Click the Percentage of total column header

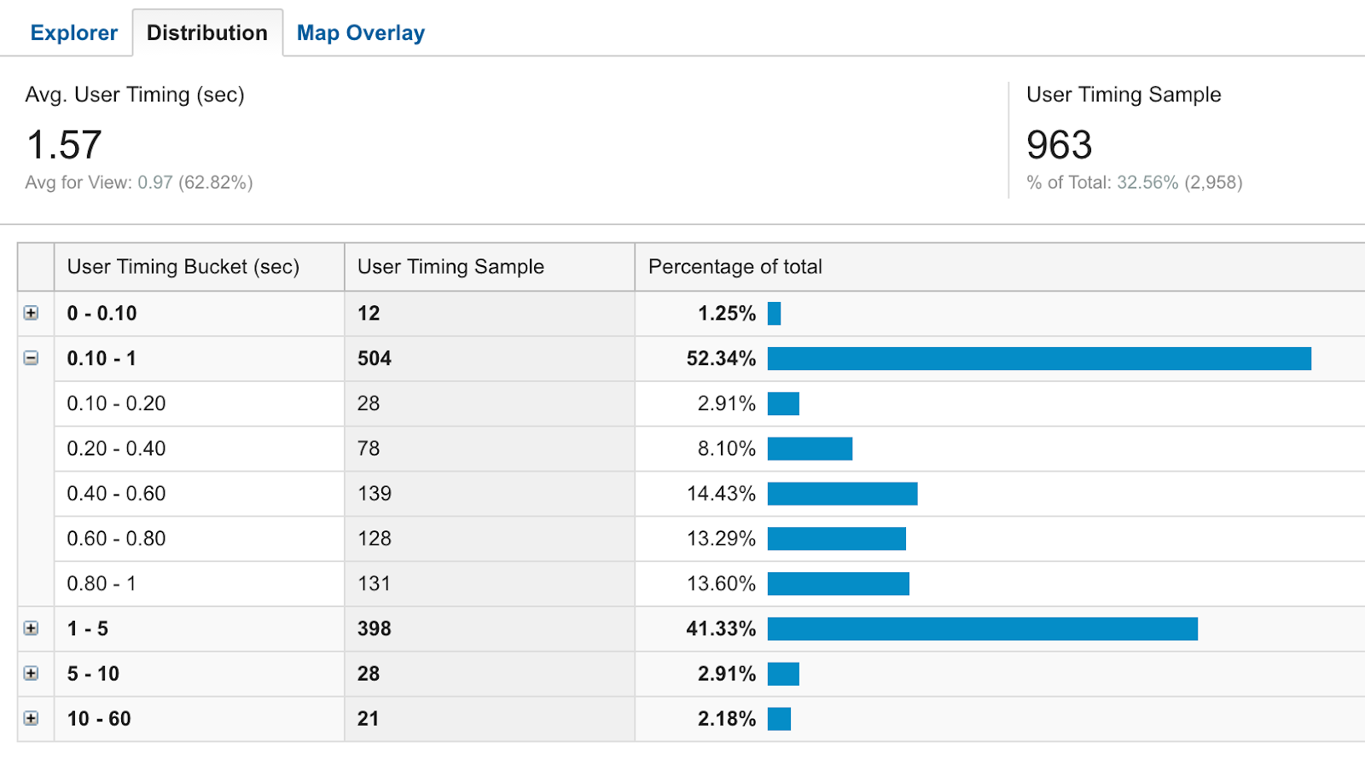click(x=735, y=267)
